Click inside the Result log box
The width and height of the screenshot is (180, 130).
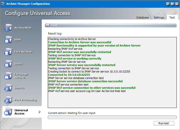(x=112, y=100)
